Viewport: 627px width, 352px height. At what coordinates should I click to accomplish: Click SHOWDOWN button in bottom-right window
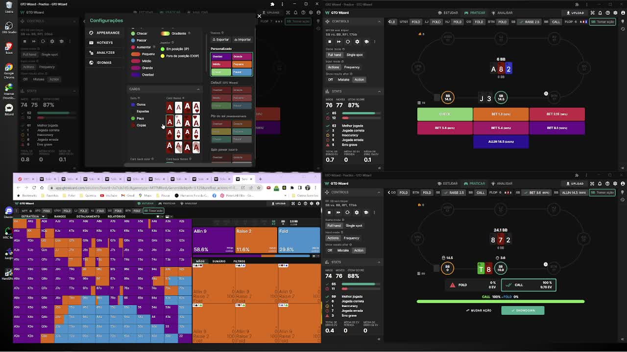tap(523, 310)
